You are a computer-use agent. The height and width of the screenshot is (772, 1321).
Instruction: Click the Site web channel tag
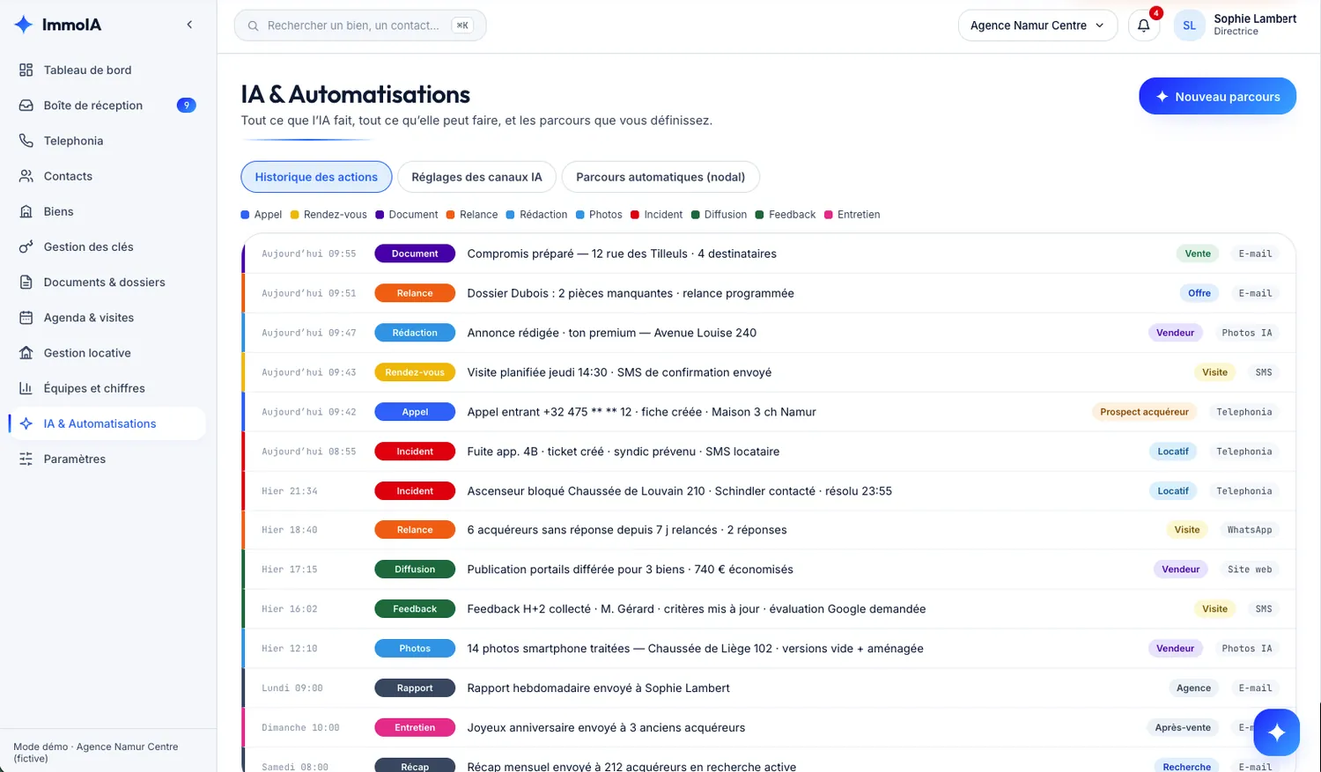pos(1250,570)
